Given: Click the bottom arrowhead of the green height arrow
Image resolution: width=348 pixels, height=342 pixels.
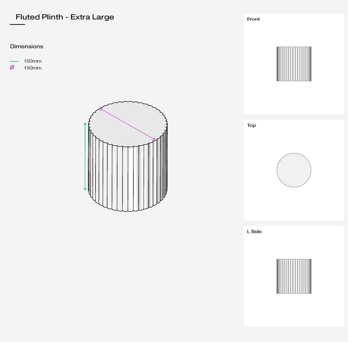Looking at the screenshot, I should (x=85, y=189).
